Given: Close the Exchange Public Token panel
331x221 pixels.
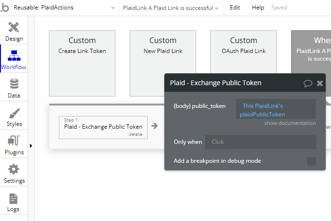Looking at the screenshot, I should 320,83.
